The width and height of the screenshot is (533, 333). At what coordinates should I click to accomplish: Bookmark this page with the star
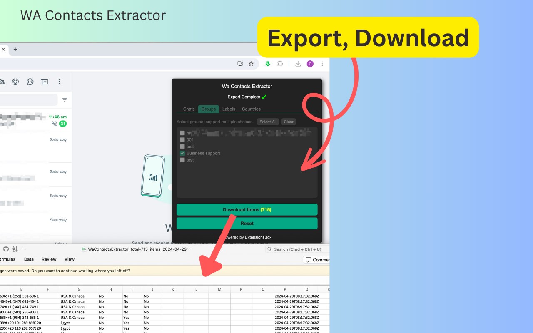click(x=251, y=64)
